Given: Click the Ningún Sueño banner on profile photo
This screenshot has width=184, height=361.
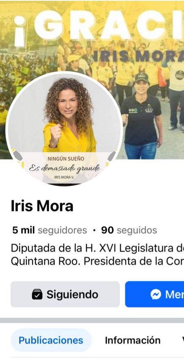Looking at the screenshot, I should [x=64, y=167].
